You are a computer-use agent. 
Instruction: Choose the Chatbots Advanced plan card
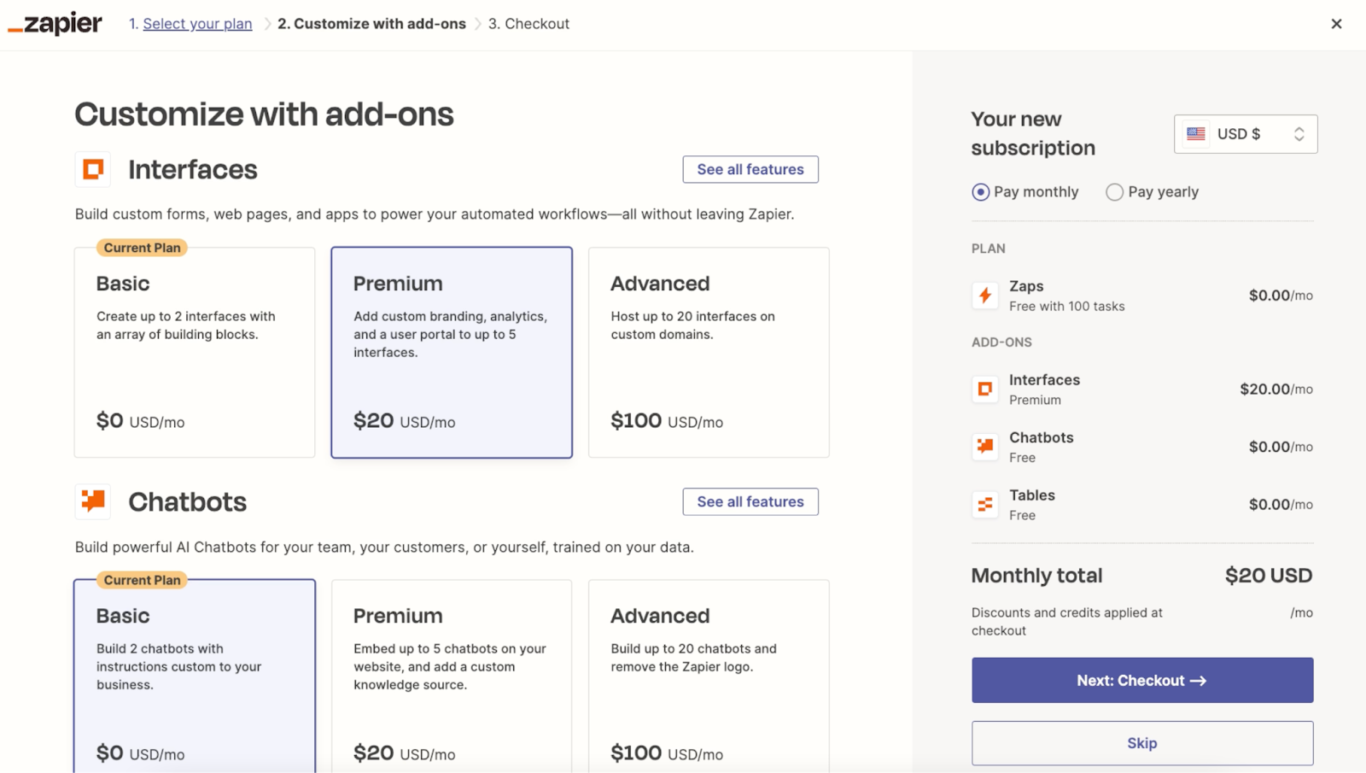click(709, 676)
